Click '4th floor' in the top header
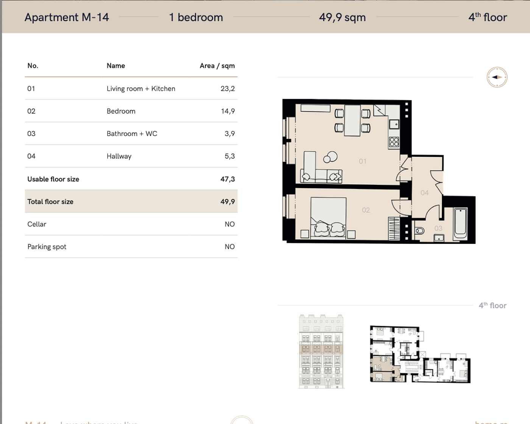Screen dimensions: 530x424 pos(488,17)
